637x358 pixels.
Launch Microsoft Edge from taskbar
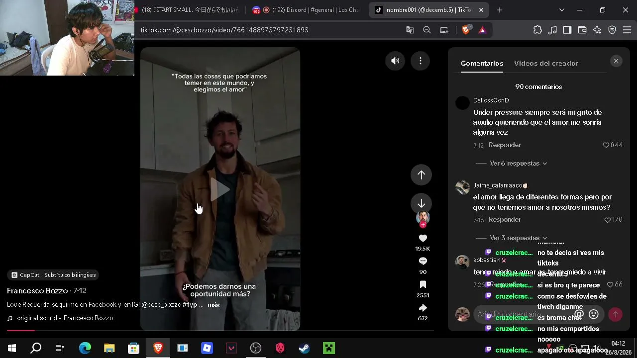[x=85, y=348]
